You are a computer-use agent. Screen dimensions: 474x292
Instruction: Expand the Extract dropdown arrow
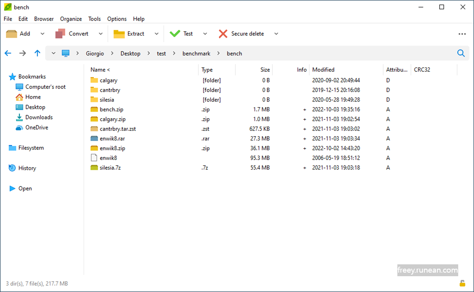coord(157,34)
